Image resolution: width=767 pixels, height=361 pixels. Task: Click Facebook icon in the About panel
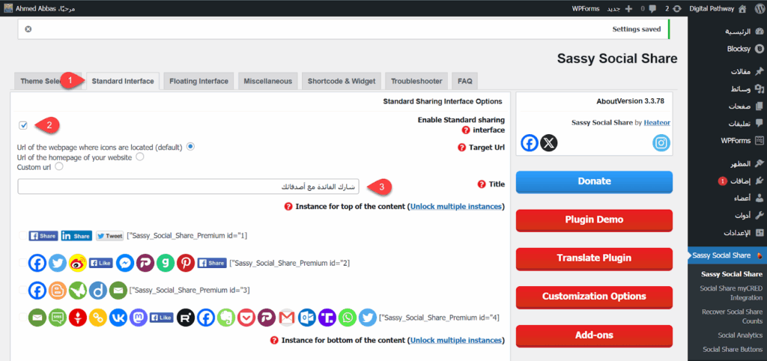pyautogui.click(x=530, y=143)
